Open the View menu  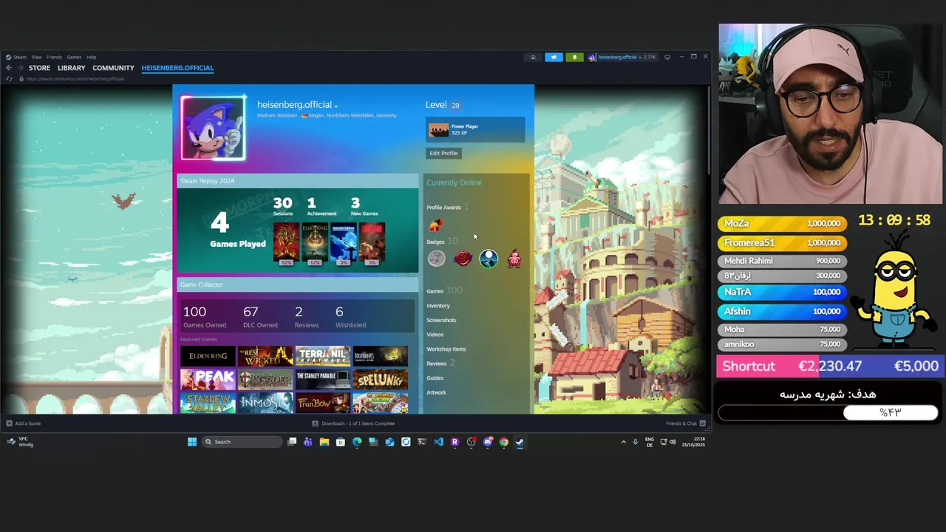[x=36, y=57]
